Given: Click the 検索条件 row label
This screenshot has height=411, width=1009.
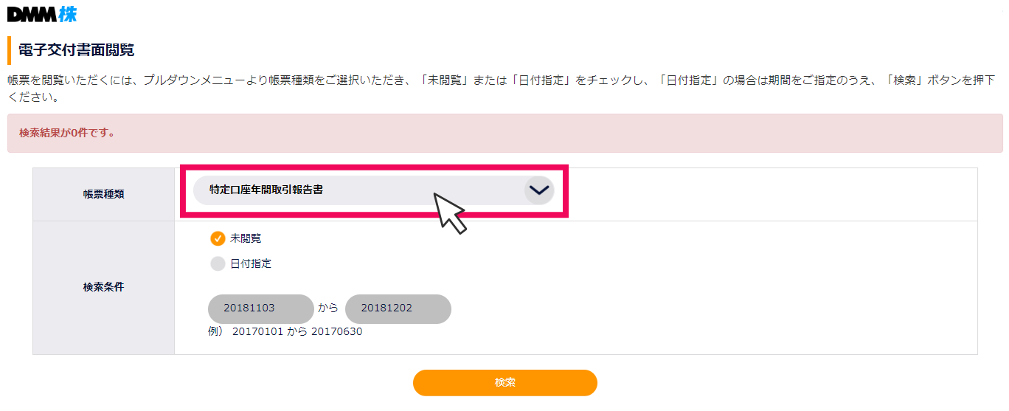Looking at the screenshot, I should coord(103,287).
